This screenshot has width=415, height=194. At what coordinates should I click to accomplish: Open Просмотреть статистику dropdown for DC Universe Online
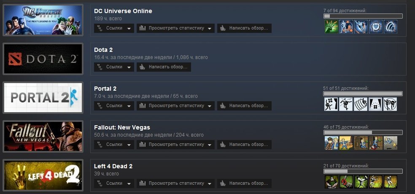175,28
